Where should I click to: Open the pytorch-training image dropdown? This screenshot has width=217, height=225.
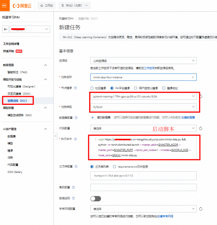(143, 96)
